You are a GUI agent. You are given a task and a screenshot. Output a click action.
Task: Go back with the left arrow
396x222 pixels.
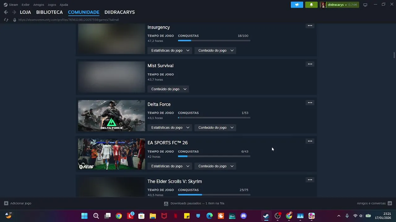6,12
